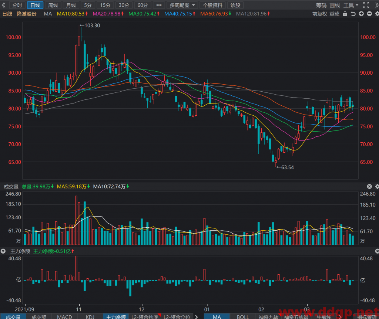Activate the 画线 drawing tool
Screen dimensions: 379x319
click(x=335, y=5)
